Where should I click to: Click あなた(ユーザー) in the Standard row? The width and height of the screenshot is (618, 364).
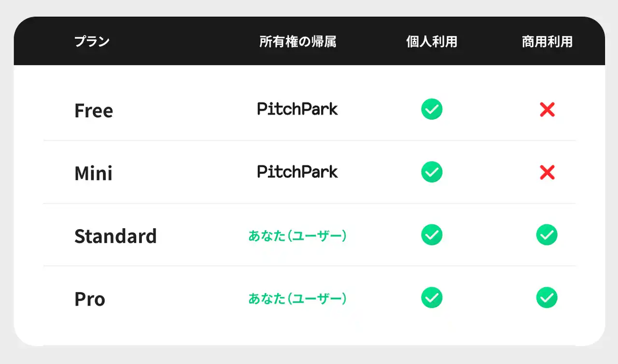[297, 236]
